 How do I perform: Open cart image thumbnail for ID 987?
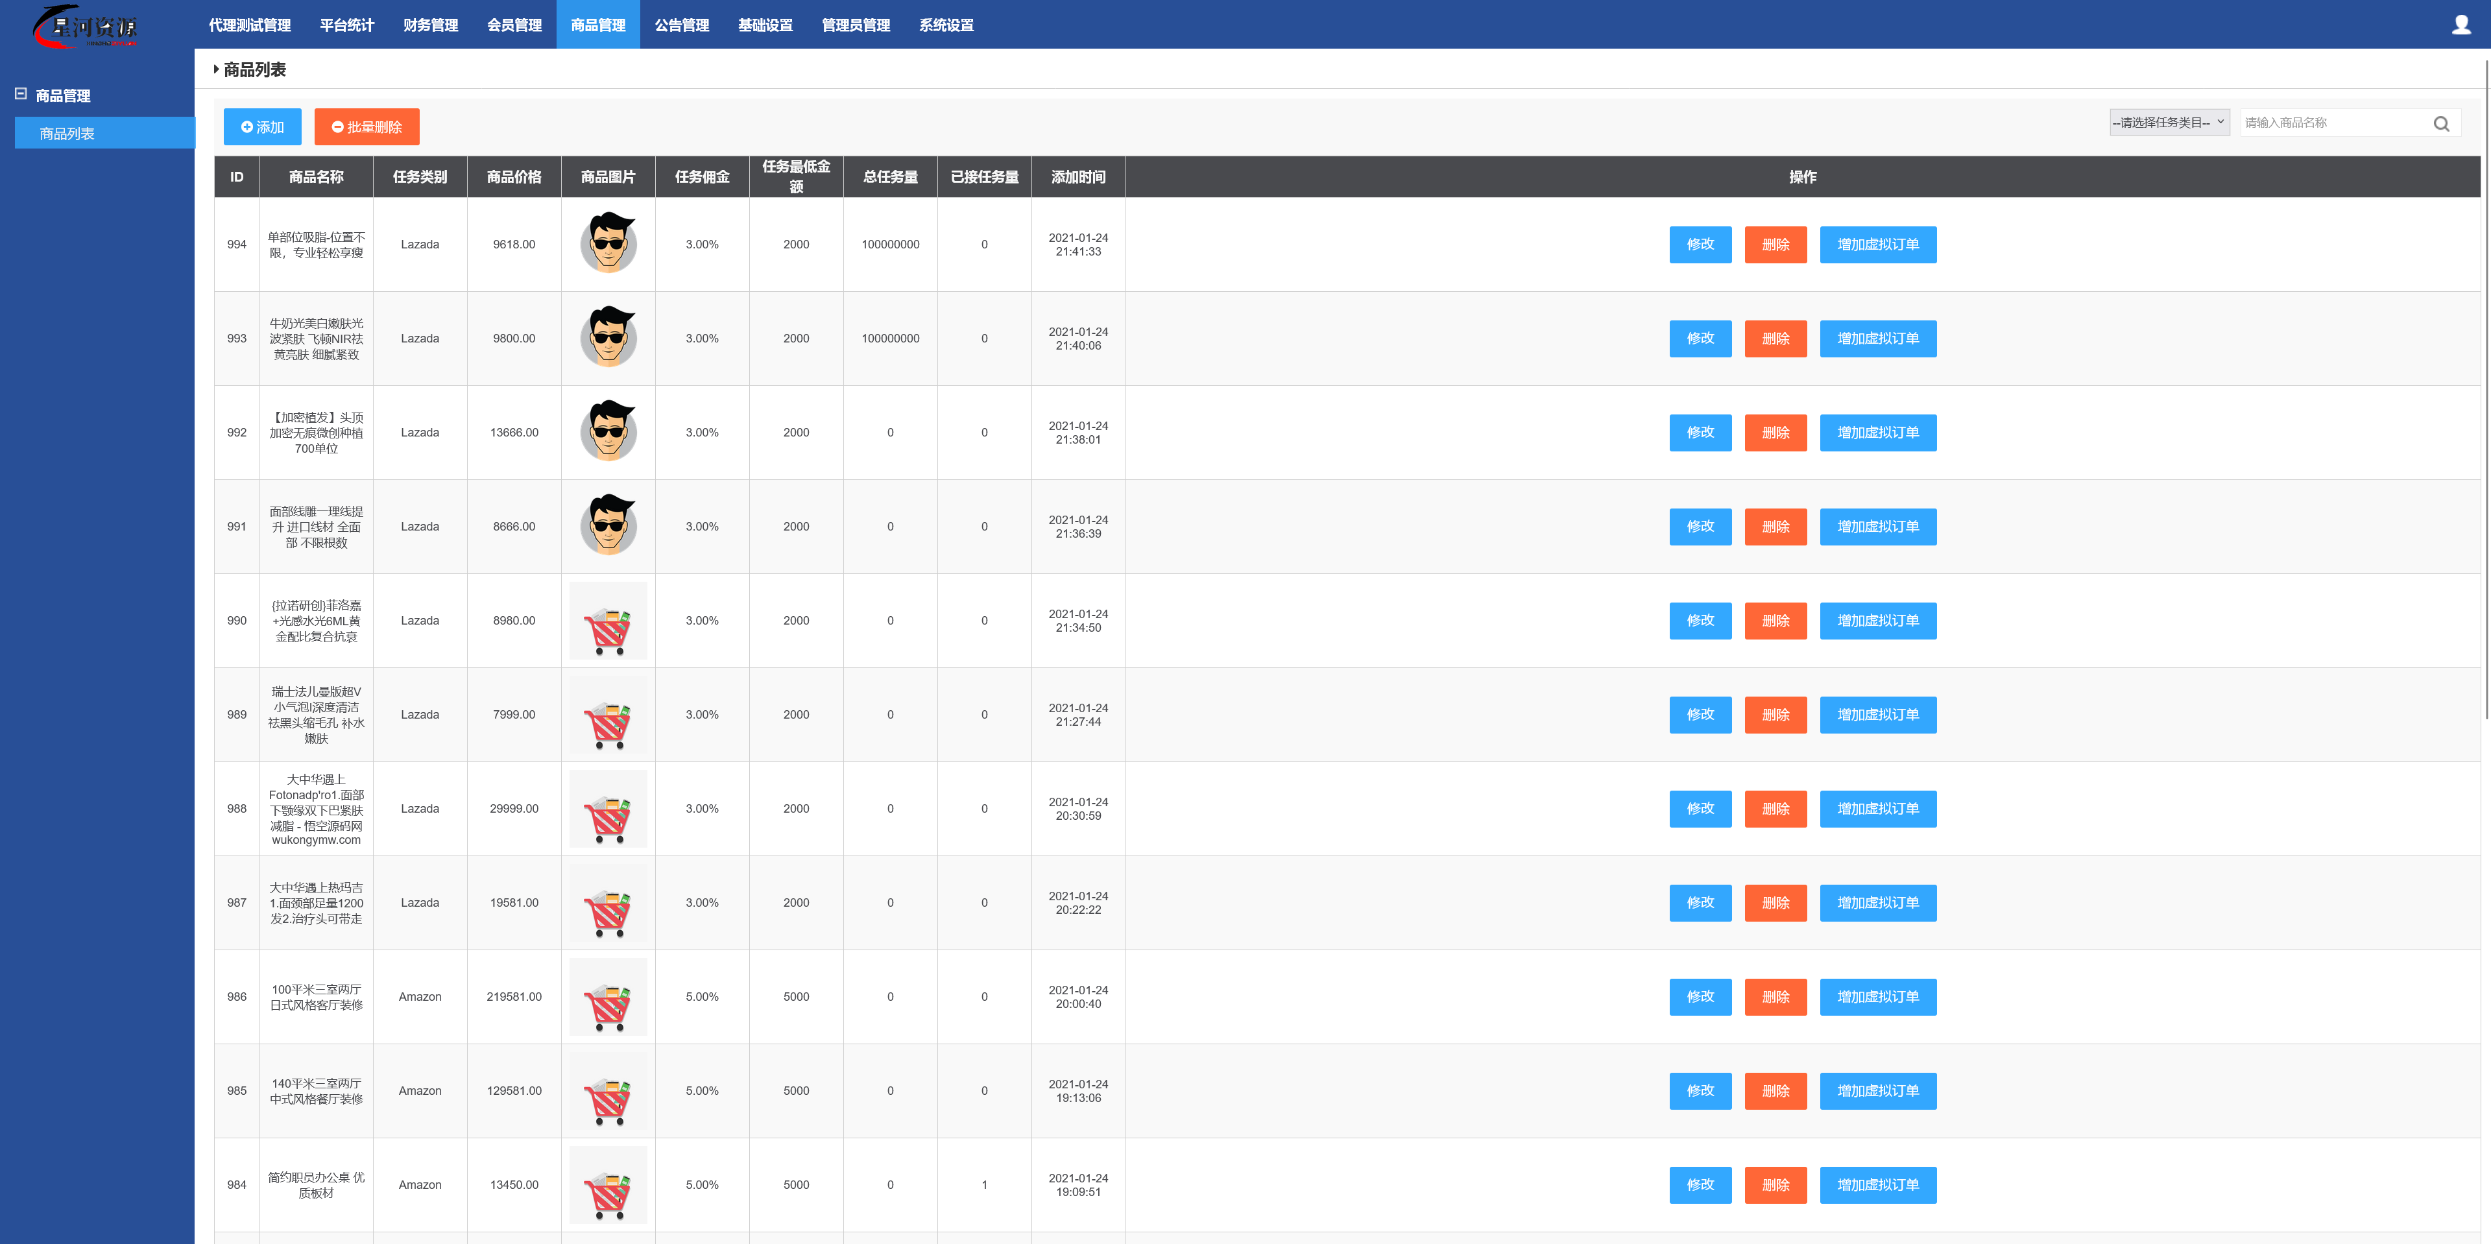pos(608,903)
